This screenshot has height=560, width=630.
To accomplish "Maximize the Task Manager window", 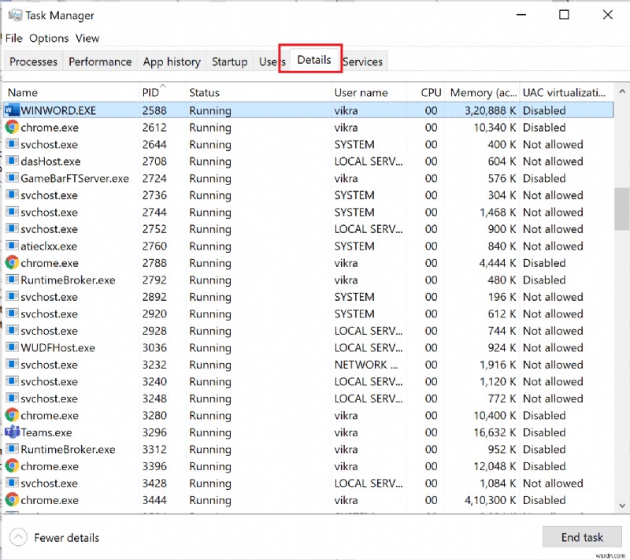I will coord(564,15).
